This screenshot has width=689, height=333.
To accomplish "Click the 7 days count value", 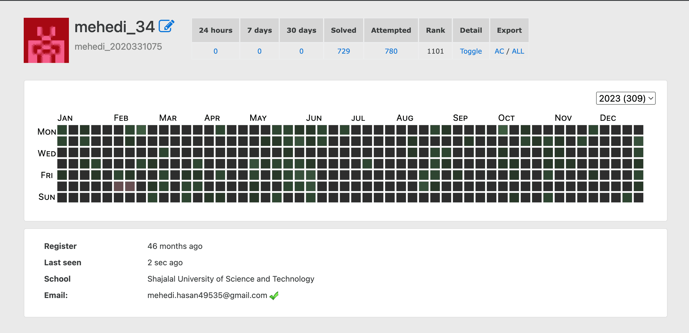I will (x=259, y=51).
